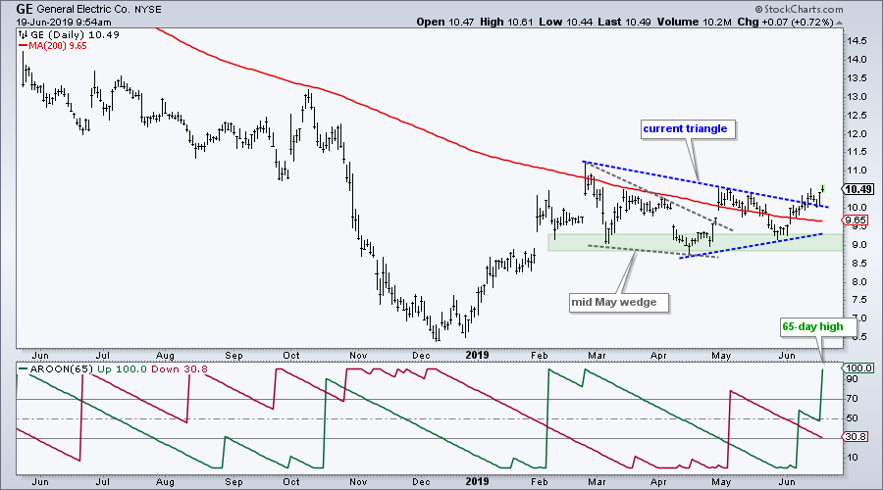Viewport: 883px width, 490px height.
Task: Click the red 30.8 Aroon Down tag
Action: (x=856, y=436)
